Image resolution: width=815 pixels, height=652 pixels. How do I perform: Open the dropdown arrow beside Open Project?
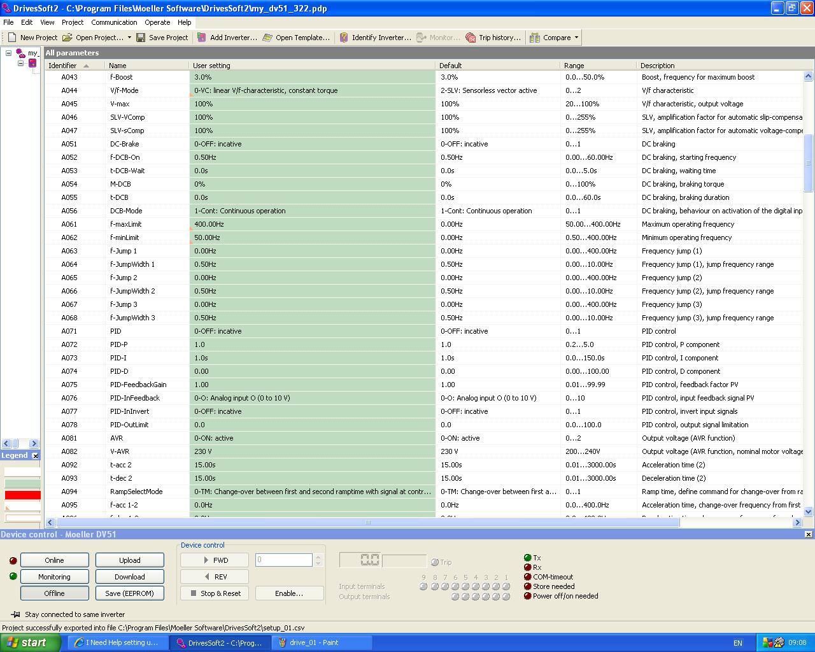(x=129, y=38)
